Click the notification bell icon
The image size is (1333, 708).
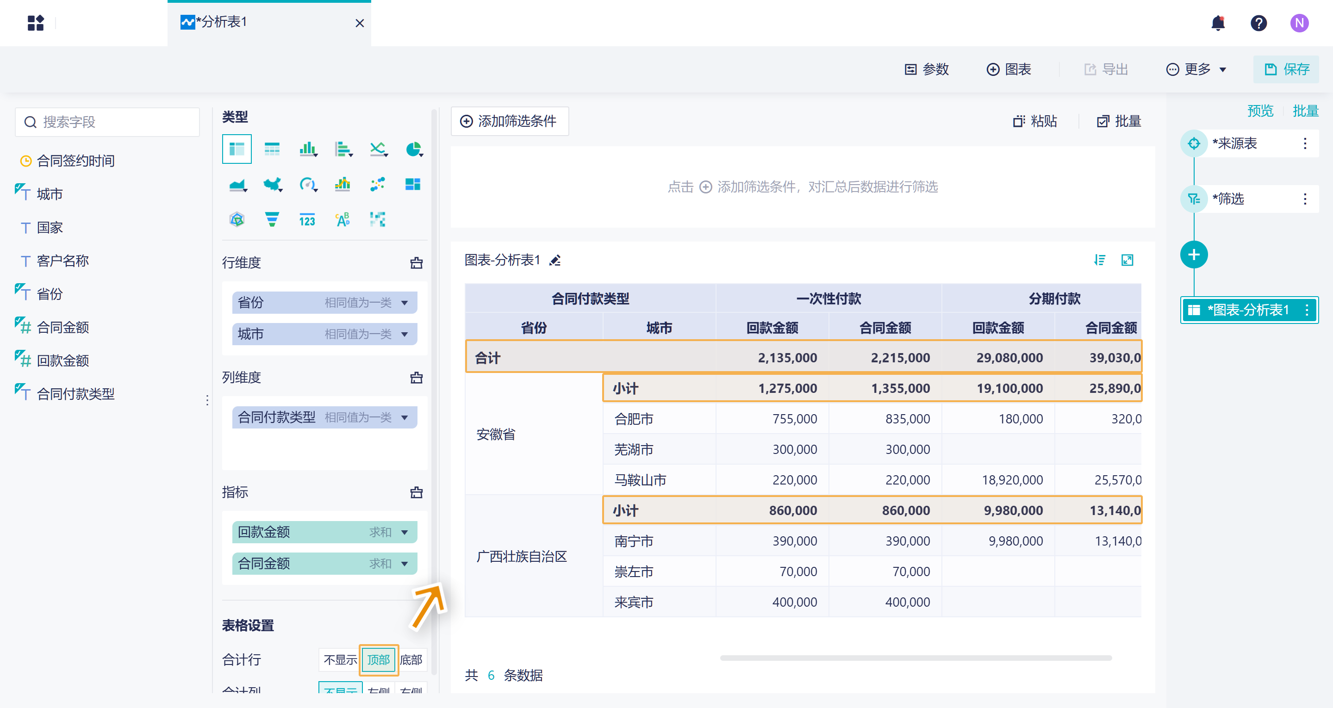point(1218,23)
